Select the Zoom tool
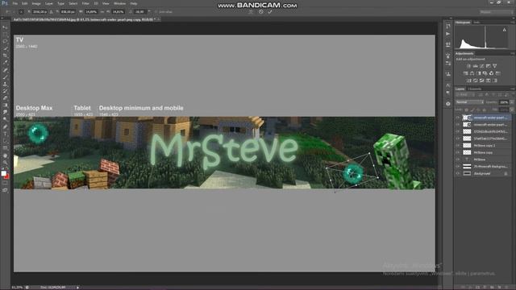This screenshot has width=516, height=290. coord(5,162)
